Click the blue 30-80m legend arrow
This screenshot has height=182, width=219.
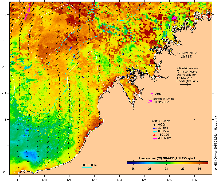coord(155,128)
